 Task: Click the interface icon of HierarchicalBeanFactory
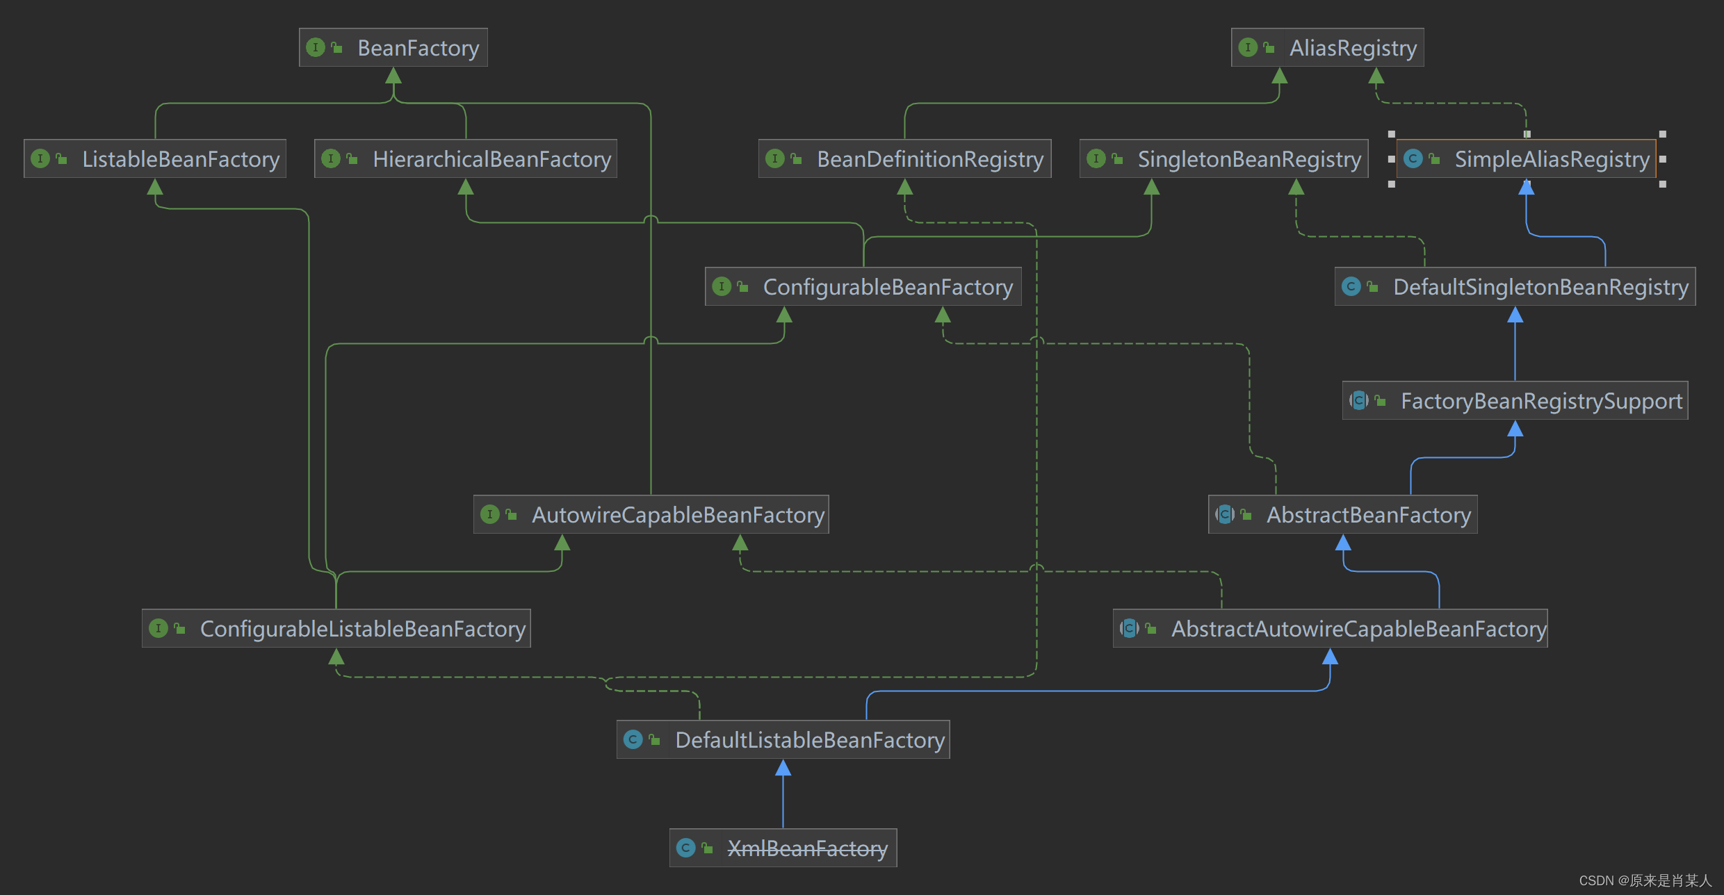(331, 159)
